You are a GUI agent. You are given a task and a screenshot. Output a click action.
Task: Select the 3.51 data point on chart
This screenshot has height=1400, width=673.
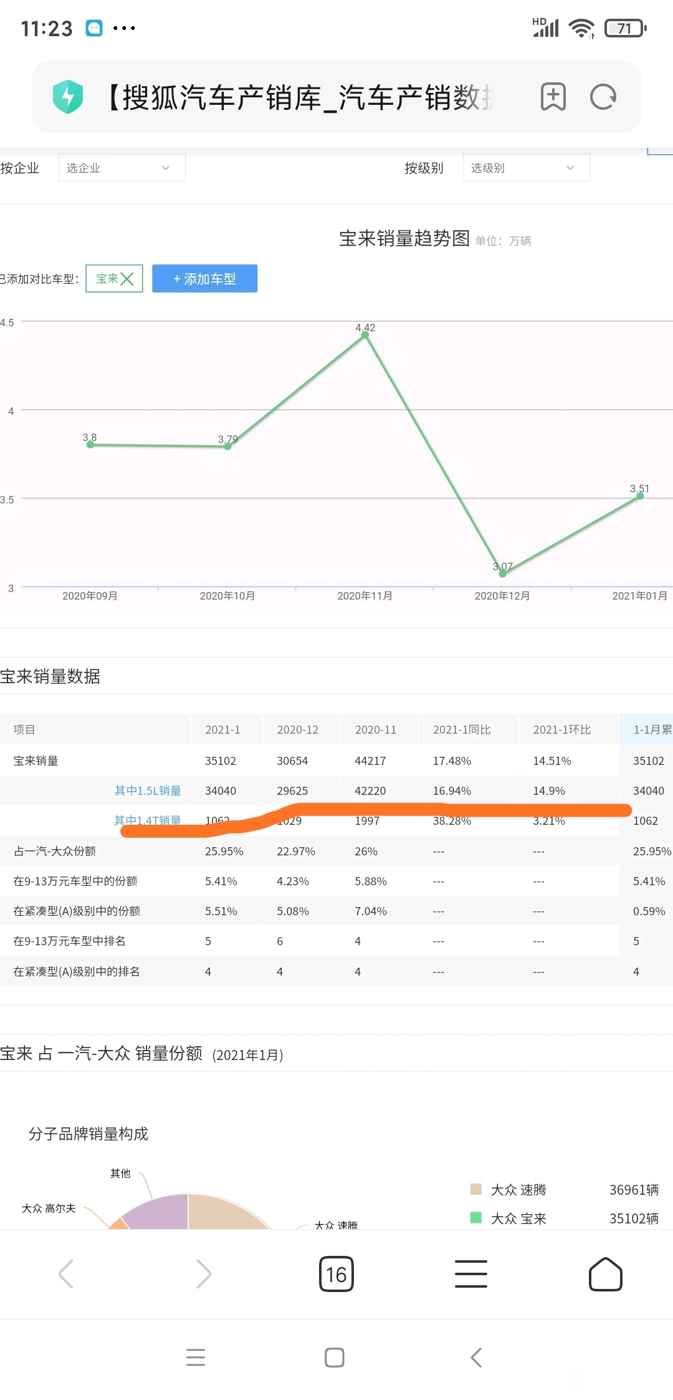coord(640,496)
